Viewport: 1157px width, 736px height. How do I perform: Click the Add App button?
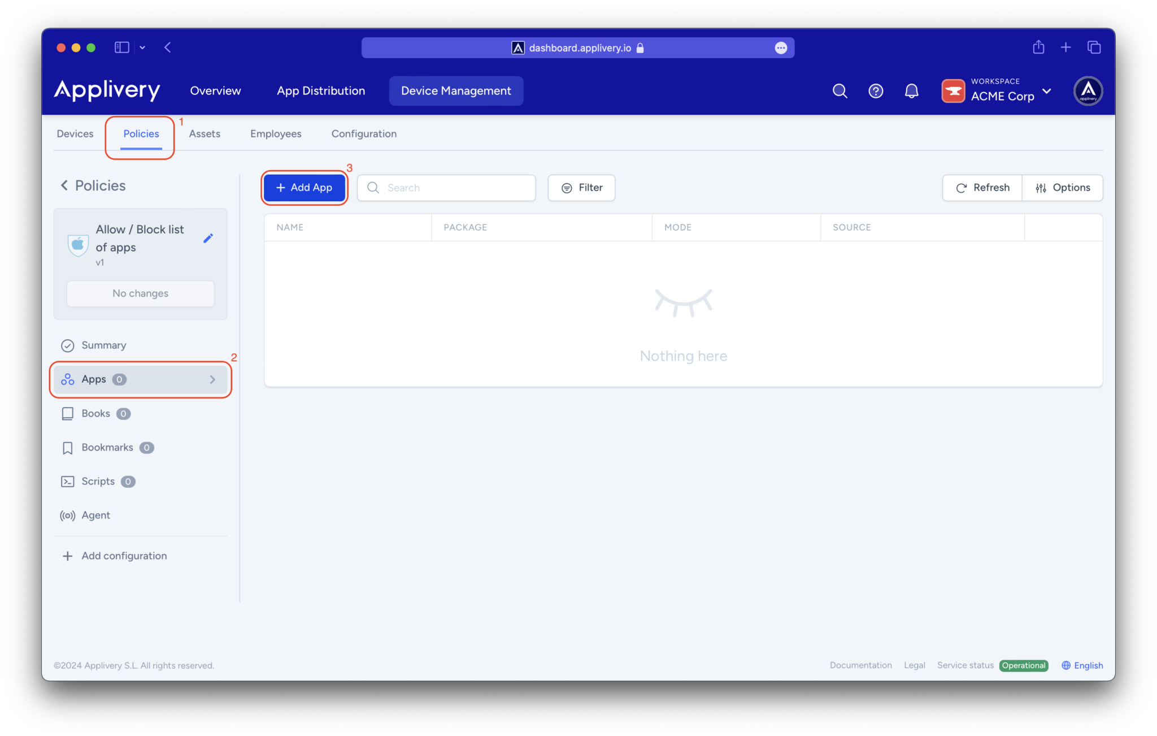[x=303, y=187]
